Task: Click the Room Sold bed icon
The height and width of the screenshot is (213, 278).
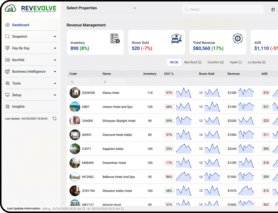Action: point(177,39)
